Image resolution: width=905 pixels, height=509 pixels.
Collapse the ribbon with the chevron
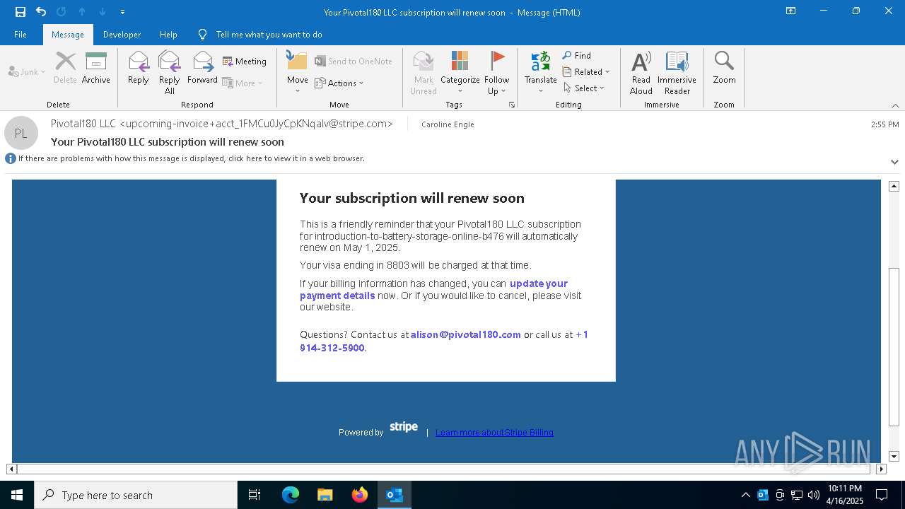coord(895,105)
